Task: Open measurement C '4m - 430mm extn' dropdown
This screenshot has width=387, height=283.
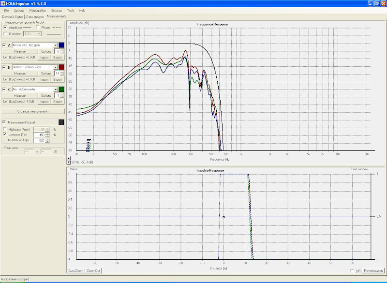Action: pos(56,89)
